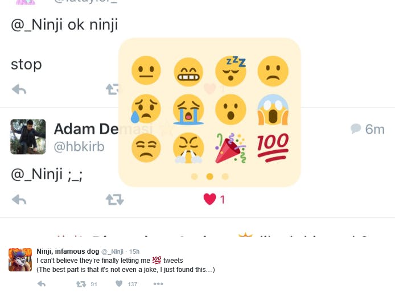
Task: Open the @hbkirb handle link
Action: point(79,147)
